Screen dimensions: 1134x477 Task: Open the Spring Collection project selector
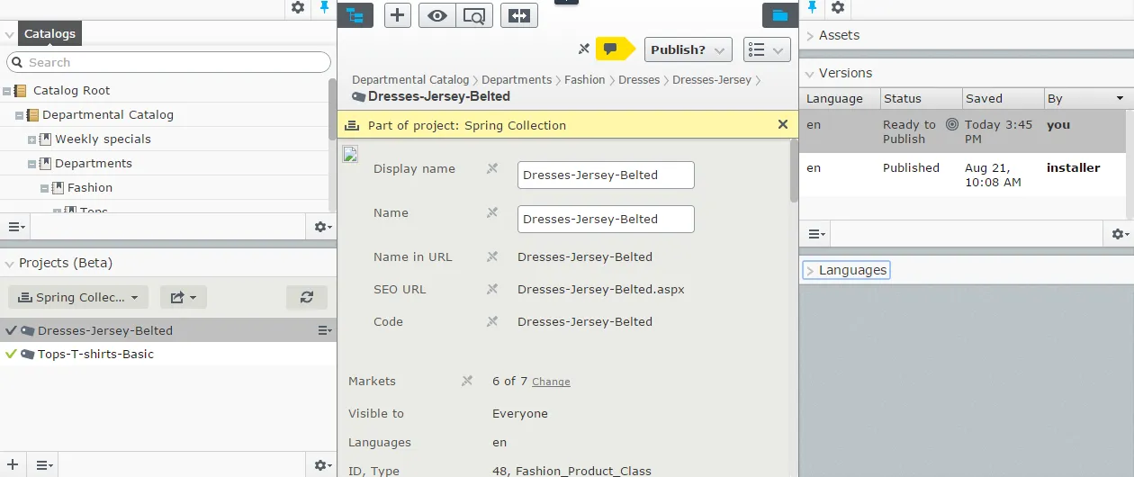click(x=78, y=297)
